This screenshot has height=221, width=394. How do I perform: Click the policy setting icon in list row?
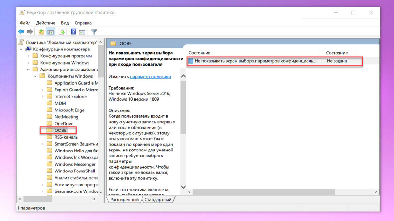(191, 61)
